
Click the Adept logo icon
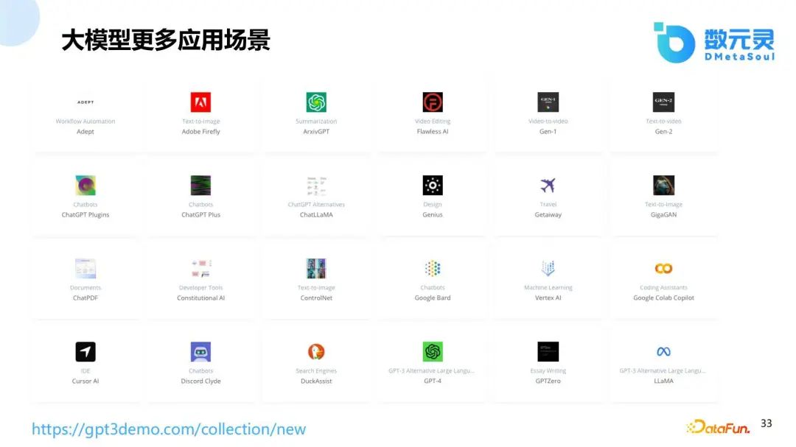pyautogui.click(x=85, y=102)
